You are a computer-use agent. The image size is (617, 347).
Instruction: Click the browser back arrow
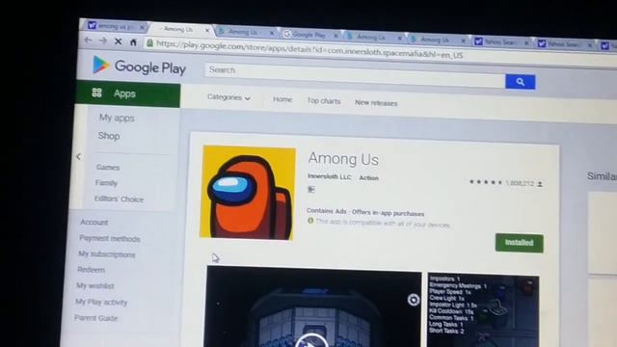(x=88, y=40)
